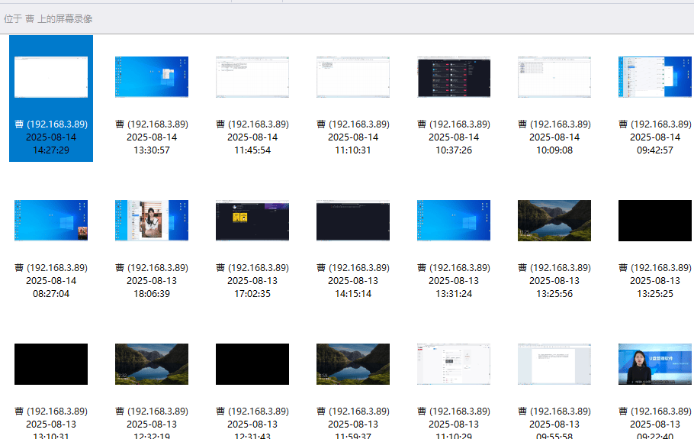The image size is (694, 439).
Task: Select the presenter video thumbnail from 09:22:40
Action: coord(655,364)
